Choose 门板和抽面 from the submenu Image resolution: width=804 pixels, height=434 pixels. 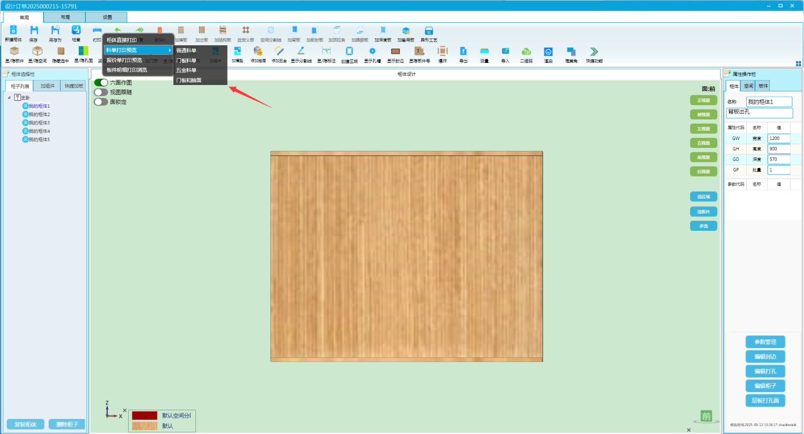tap(189, 80)
